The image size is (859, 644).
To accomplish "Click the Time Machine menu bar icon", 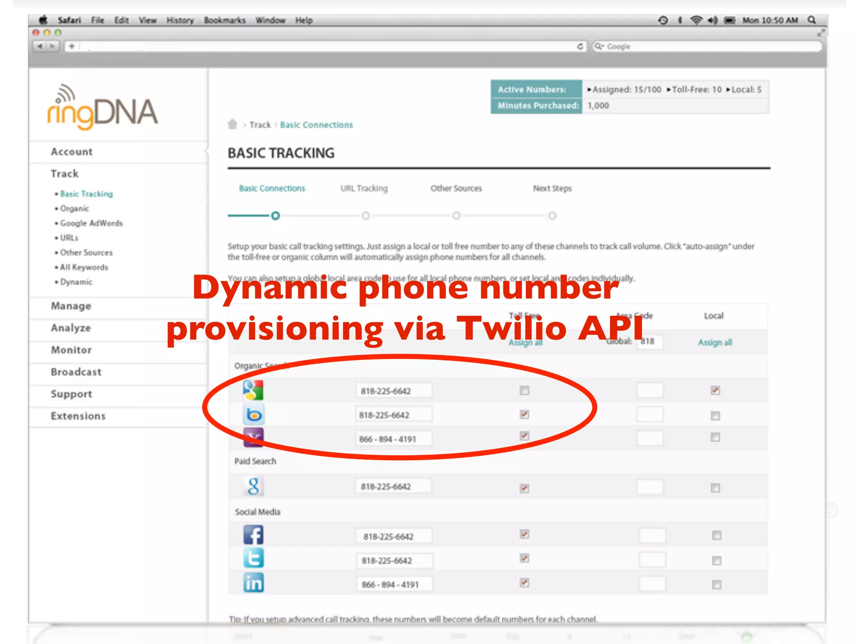I will coord(663,20).
